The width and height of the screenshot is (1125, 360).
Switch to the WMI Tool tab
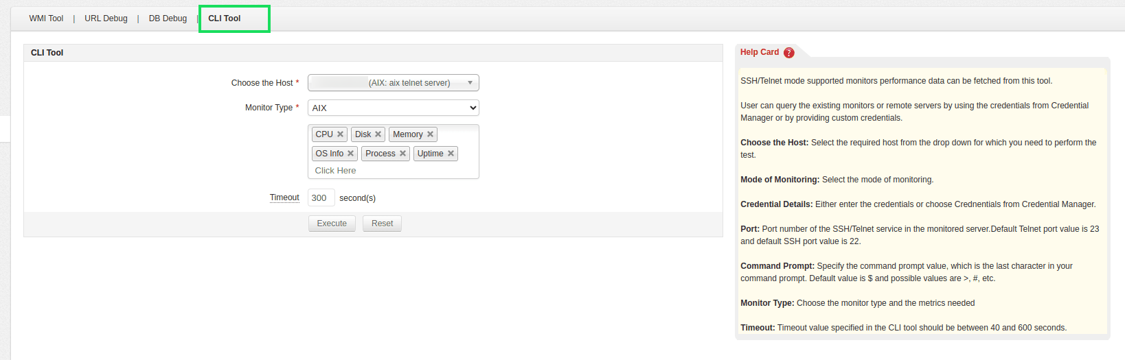[x=46, y=19]
